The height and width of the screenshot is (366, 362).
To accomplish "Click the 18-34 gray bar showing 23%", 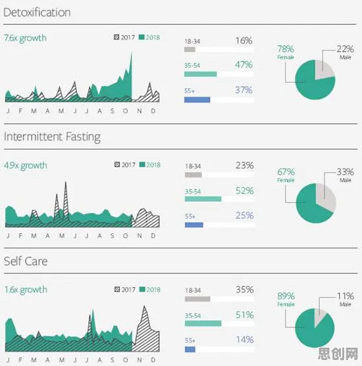I will coord(193,175).
